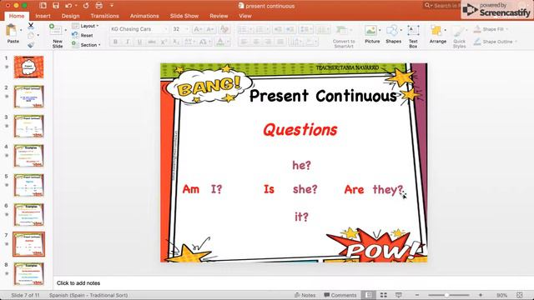The width and height of the screenshot is (534, 300).
Task: Click the Save icon in title bar
Action: pyautogui.click(x=56, y=6)
